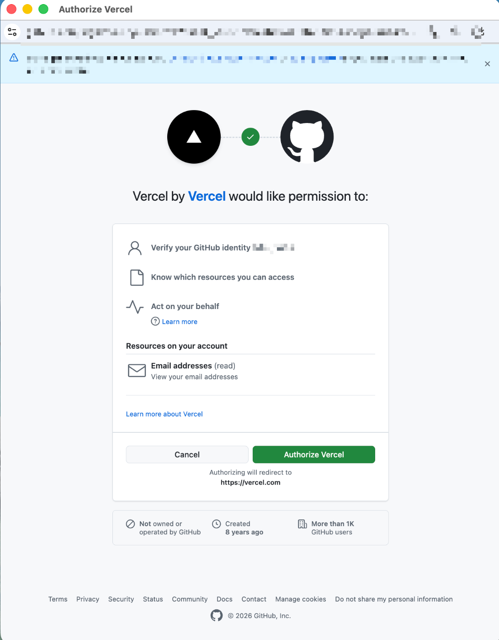Image resolution: width=499 pixels, height=640 pixels.
Task: Open Manage cookies in the footer
Action: coord(301,599)
